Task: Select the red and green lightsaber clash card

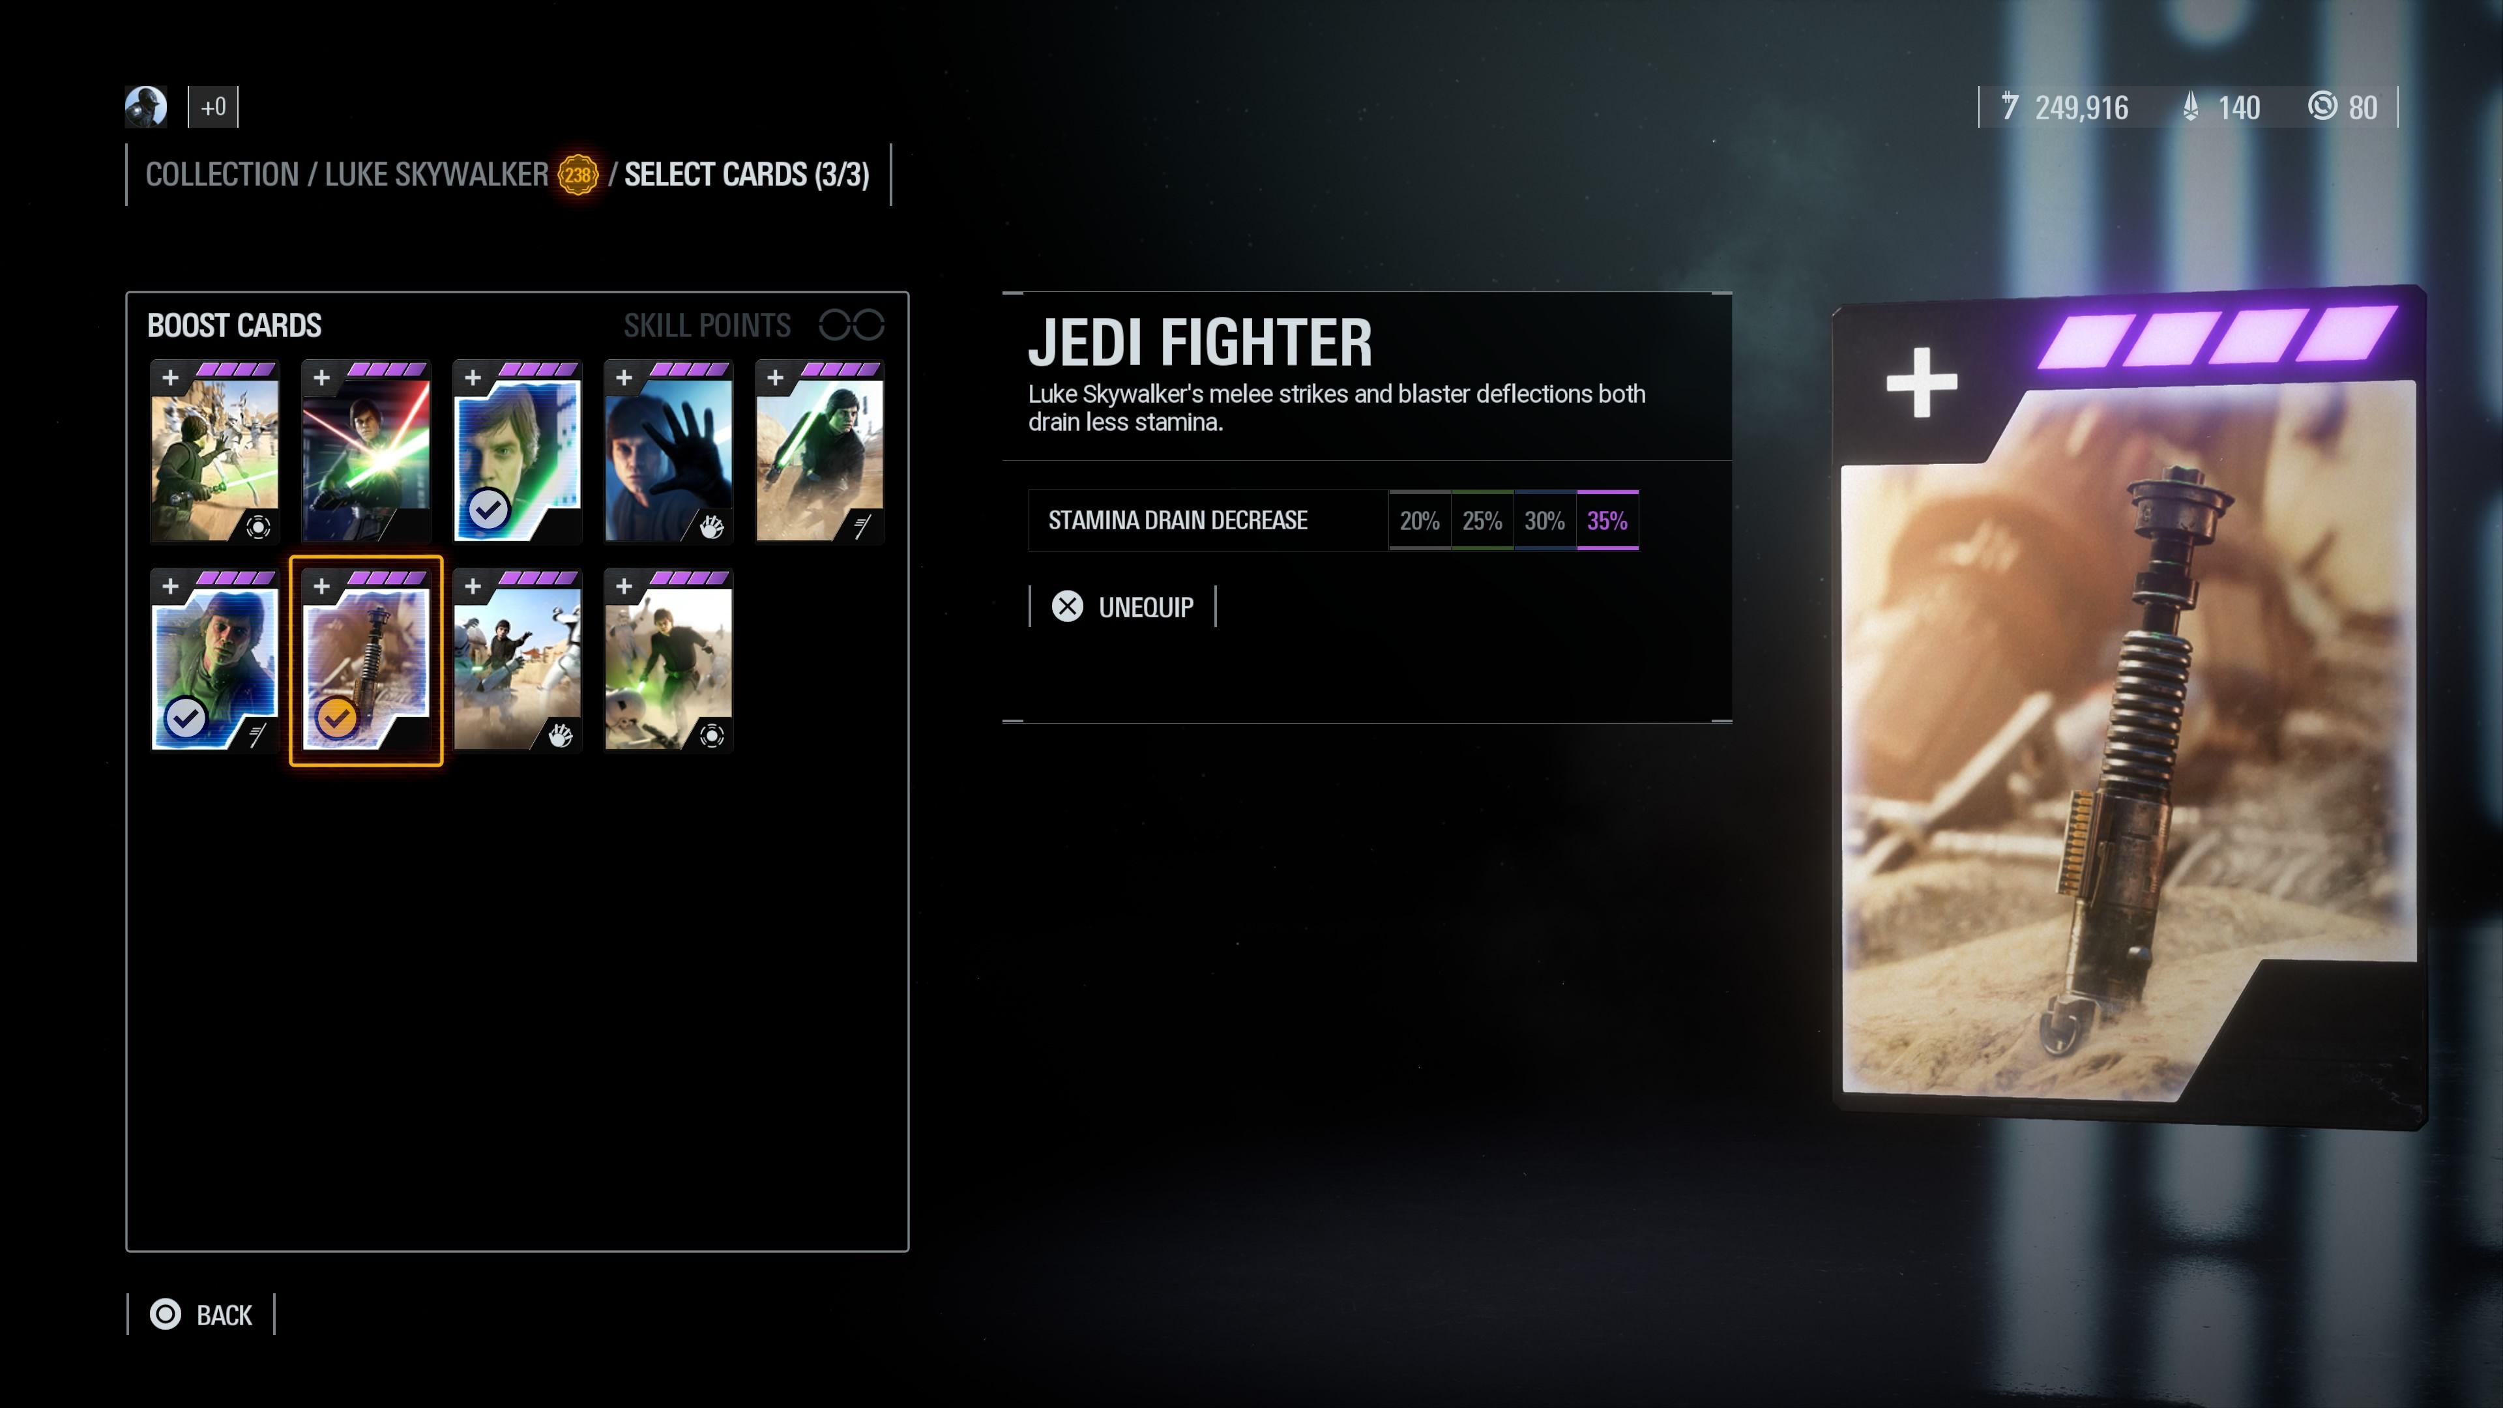Action: pos(365,452)
